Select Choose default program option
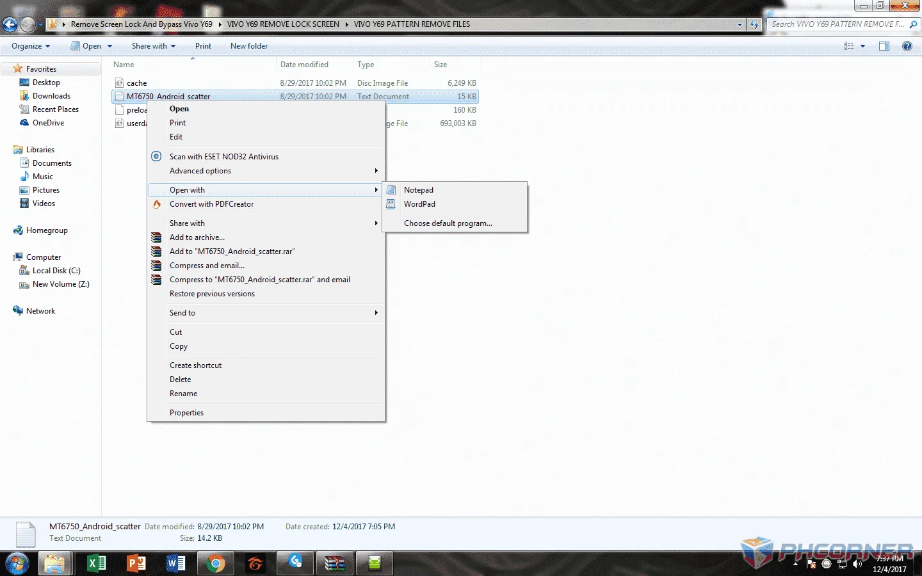The width and height of the screenshot is (922, 576). pyautogui.click(x=448, y=223)
